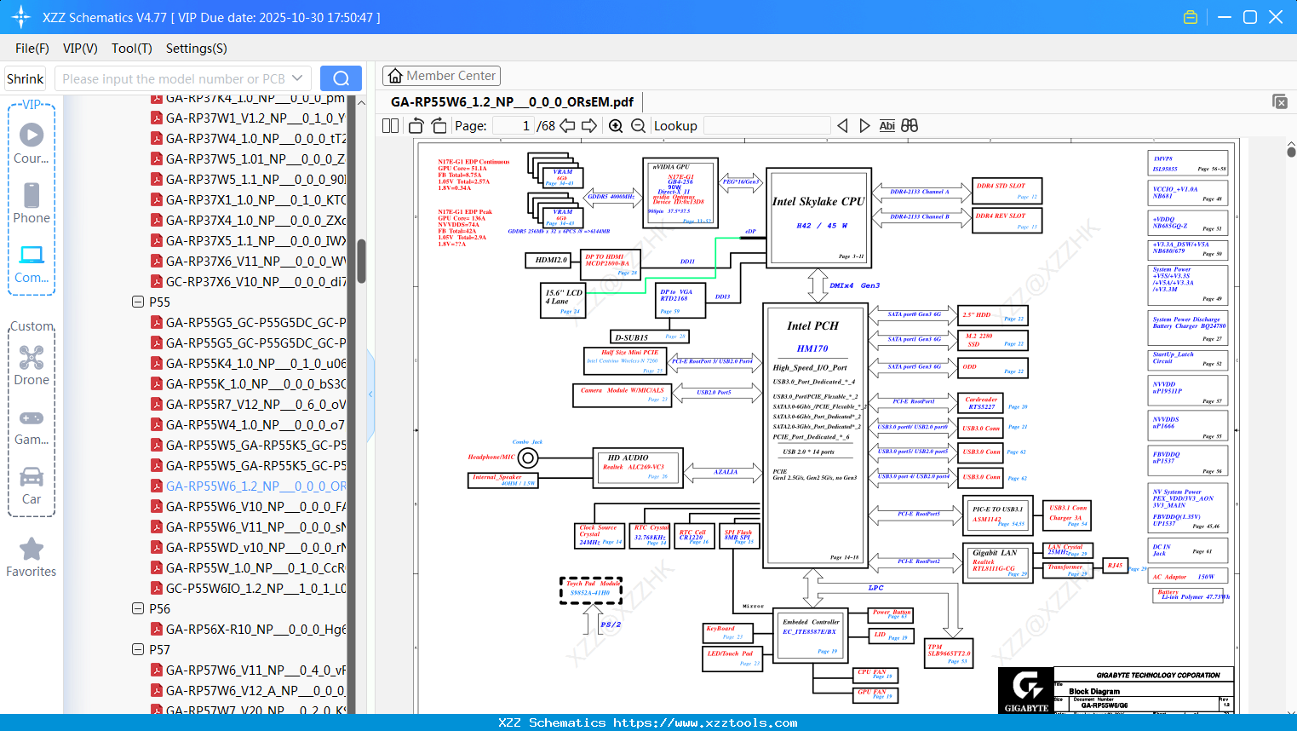Jump to next lookup match
Screen dimensions: 1297x731
[x=864, y=125]
